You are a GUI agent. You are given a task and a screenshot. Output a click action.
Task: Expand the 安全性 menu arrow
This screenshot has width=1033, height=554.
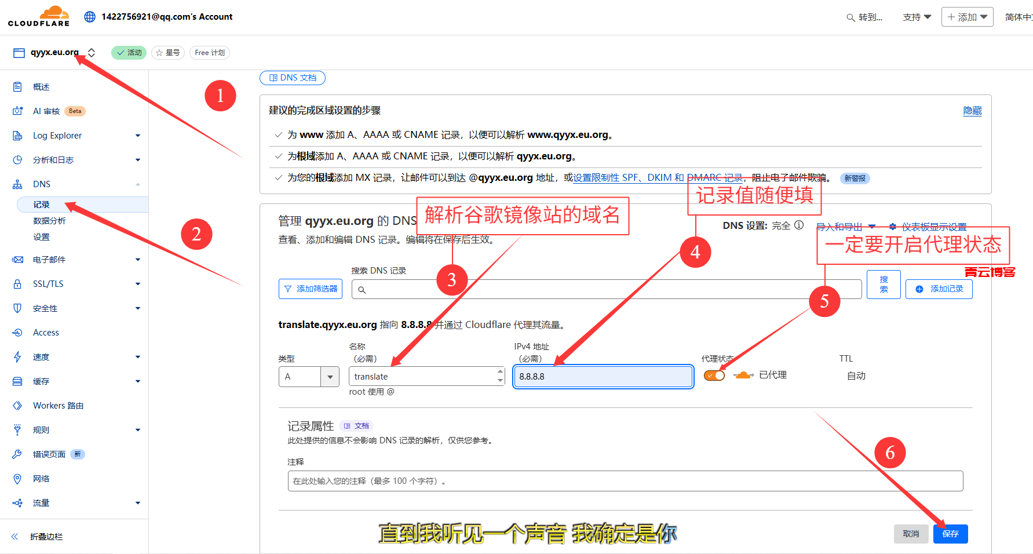click(138, 308)
